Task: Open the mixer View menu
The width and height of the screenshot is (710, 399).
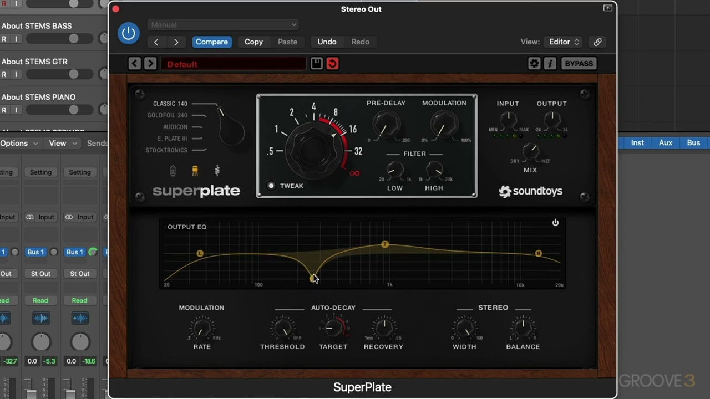Action: click(63, 143)
